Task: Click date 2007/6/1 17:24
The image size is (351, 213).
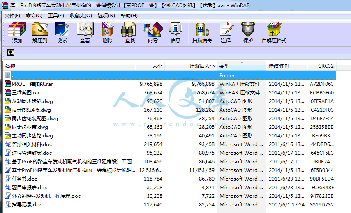Action: pos(286,205)
